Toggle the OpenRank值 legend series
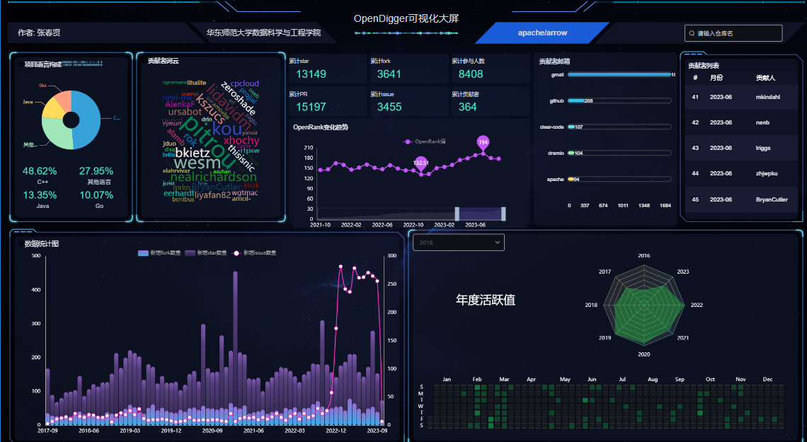Viewport: 807px width, 442px height. tap(425, 141)
